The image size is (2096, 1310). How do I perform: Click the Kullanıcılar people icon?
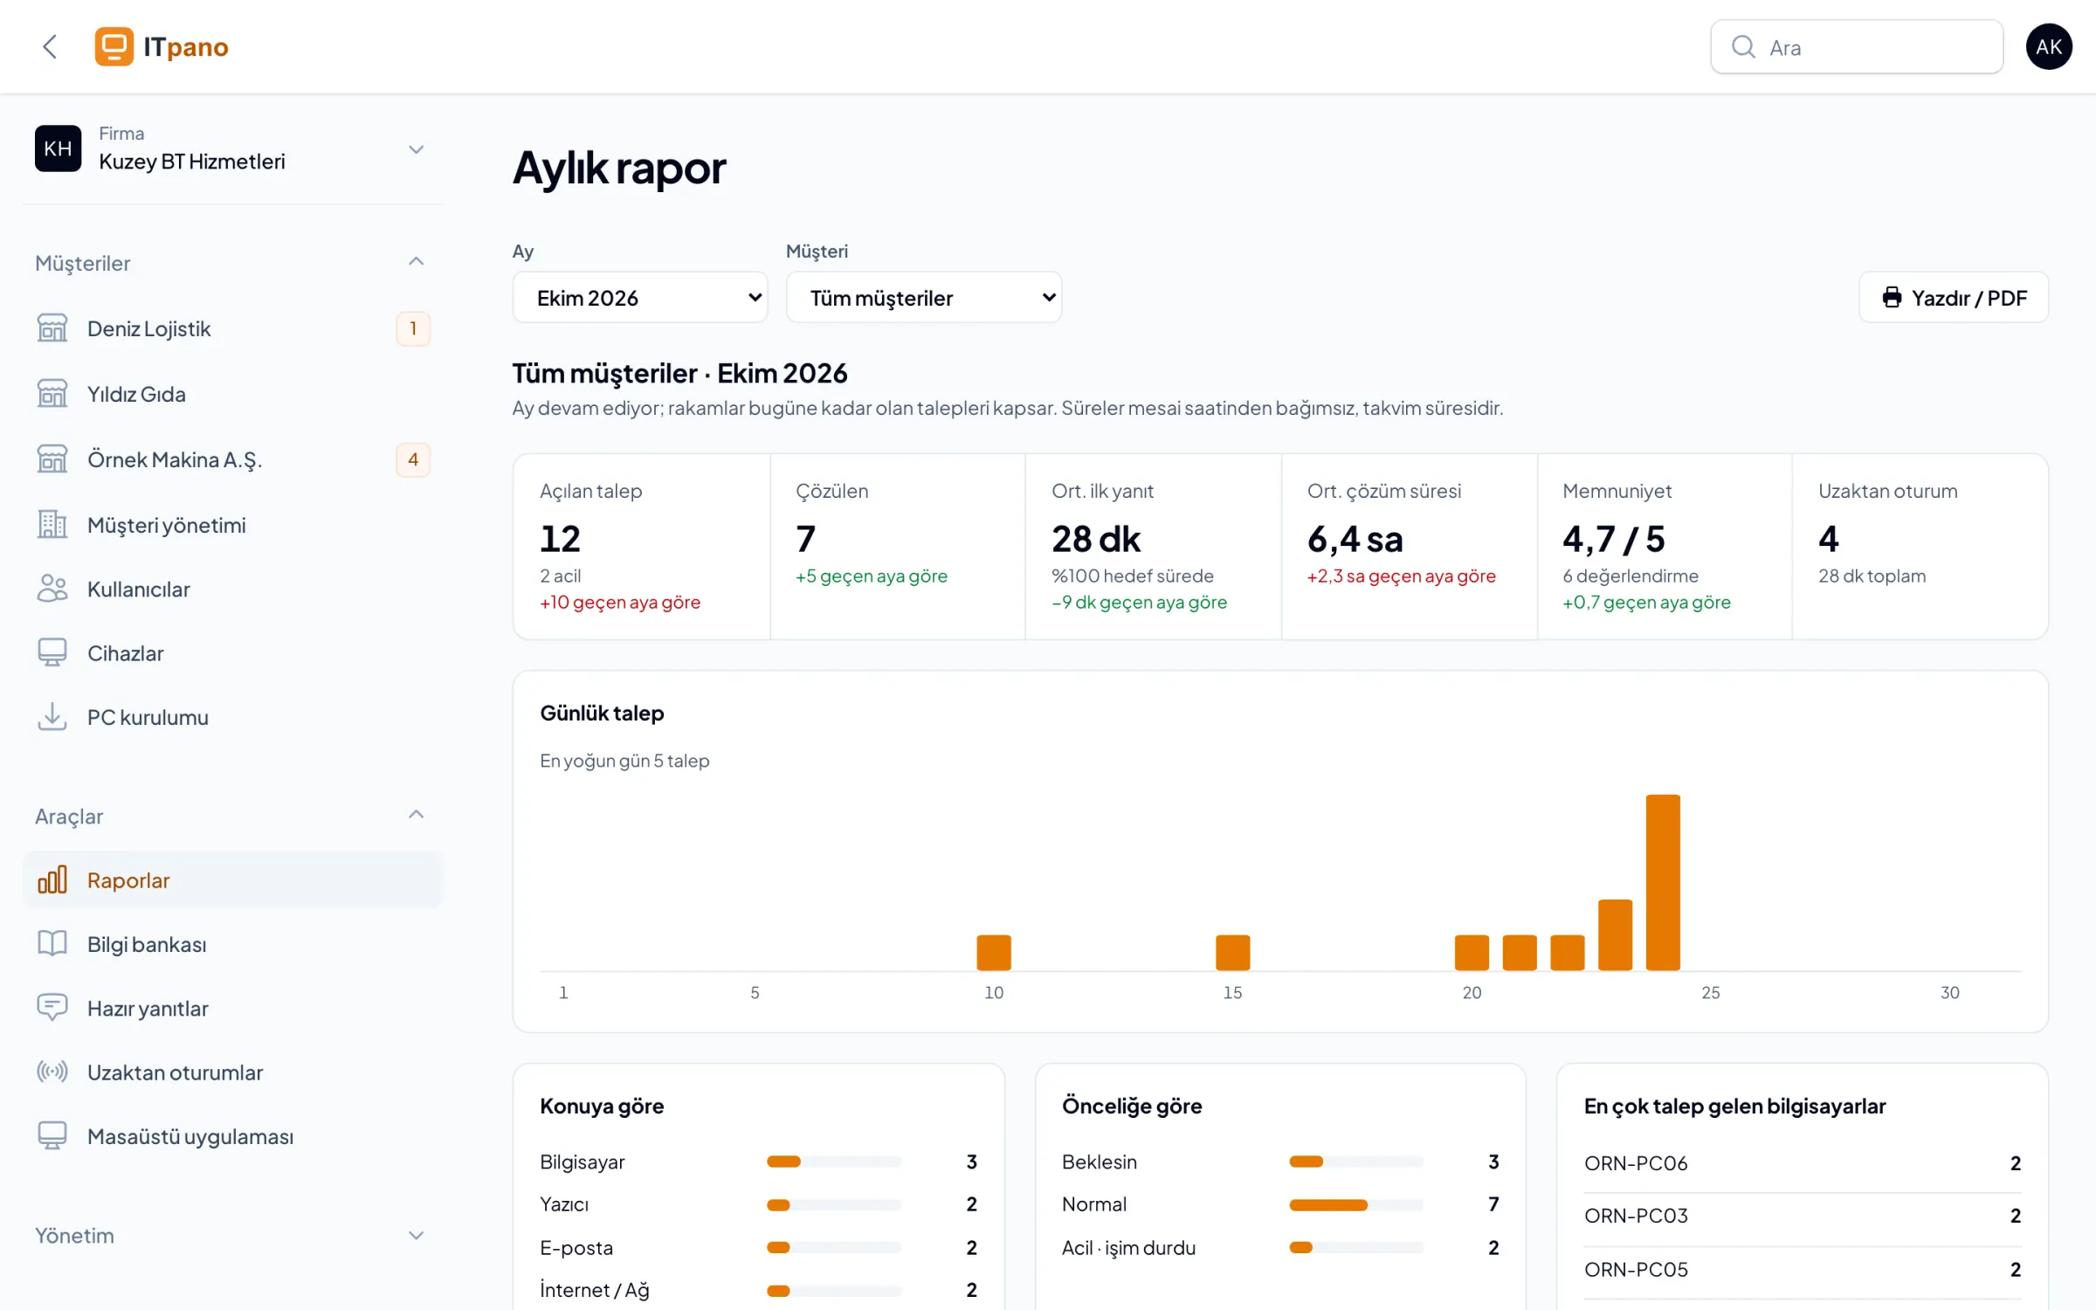coord(52,589)
